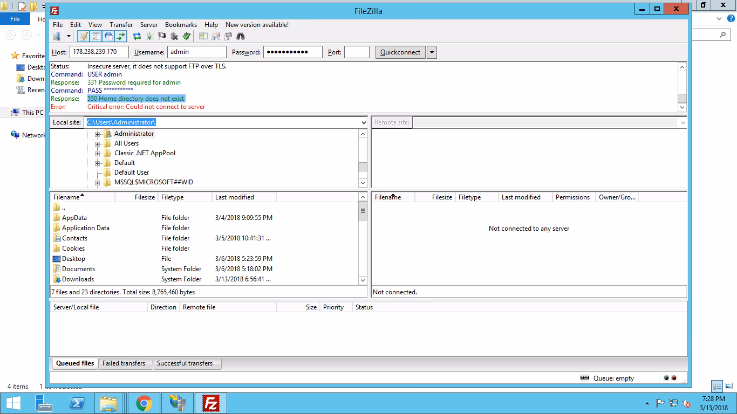This screenshot has height=414, width=737.
Task: Open the Site Manager icon
Action: (x=57, y=37)
